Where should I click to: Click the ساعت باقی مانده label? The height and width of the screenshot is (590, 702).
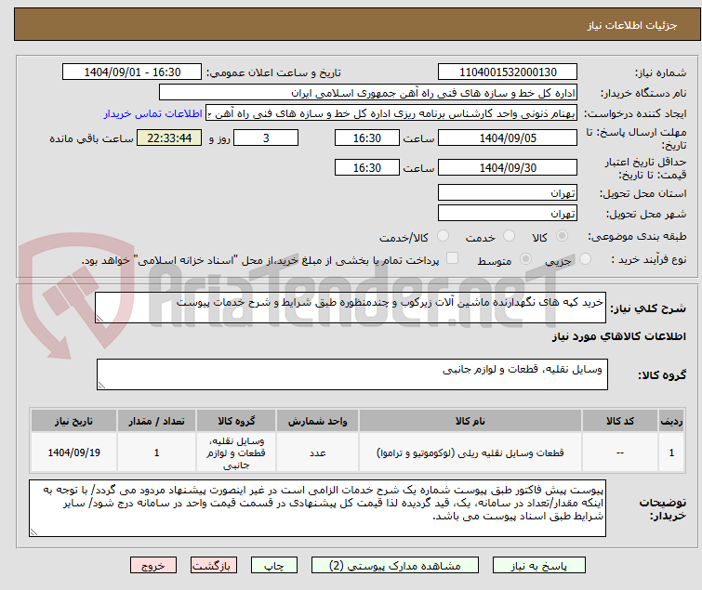pos(91,138)
